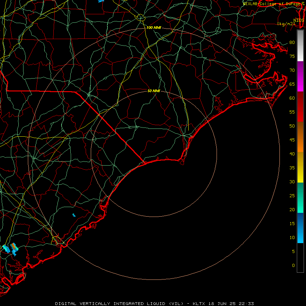The image size is (306, 306).
Task: Click legend value 15
Action: point(292,224)
